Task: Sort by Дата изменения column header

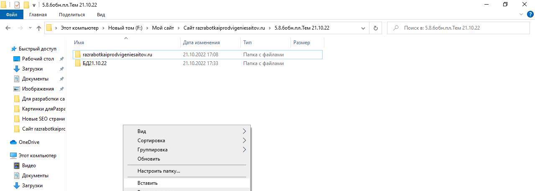Action: (201, 43)
